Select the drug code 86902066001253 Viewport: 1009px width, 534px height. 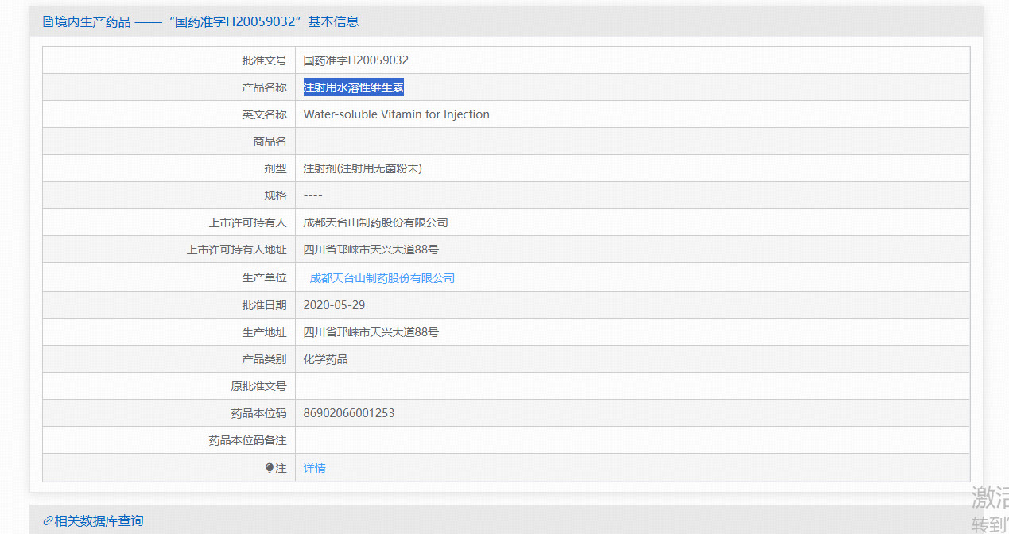348,413
